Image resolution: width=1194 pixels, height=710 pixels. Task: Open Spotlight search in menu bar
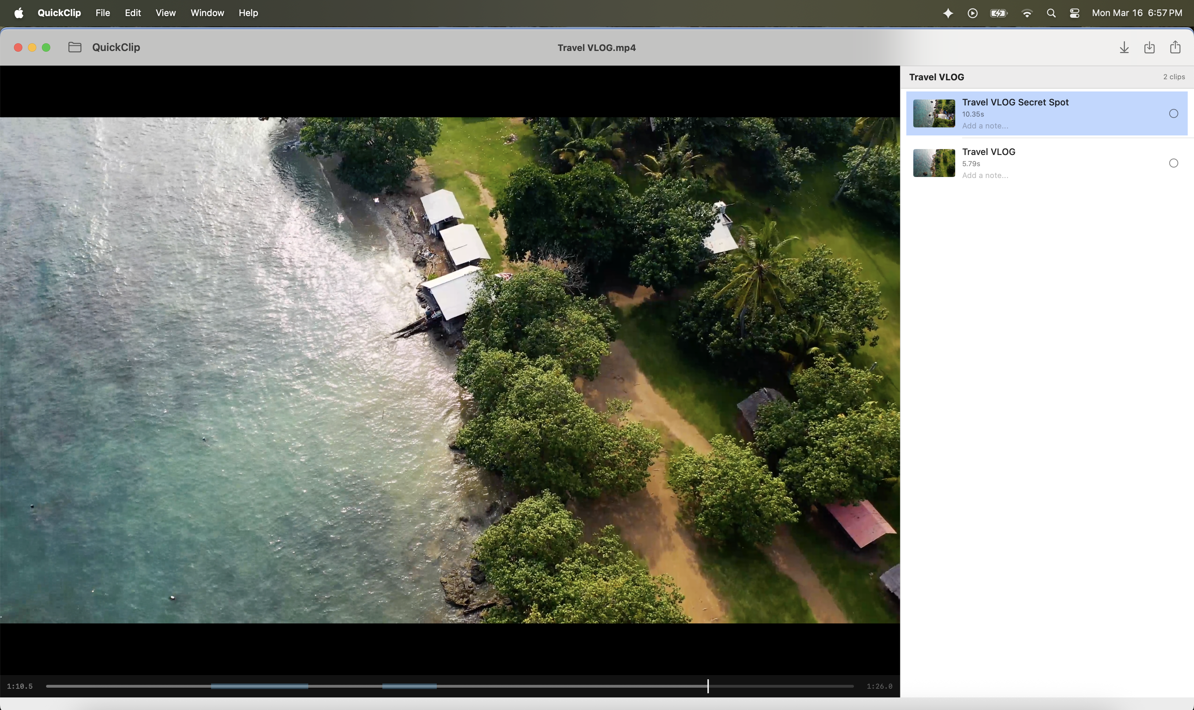[1051, 13]
